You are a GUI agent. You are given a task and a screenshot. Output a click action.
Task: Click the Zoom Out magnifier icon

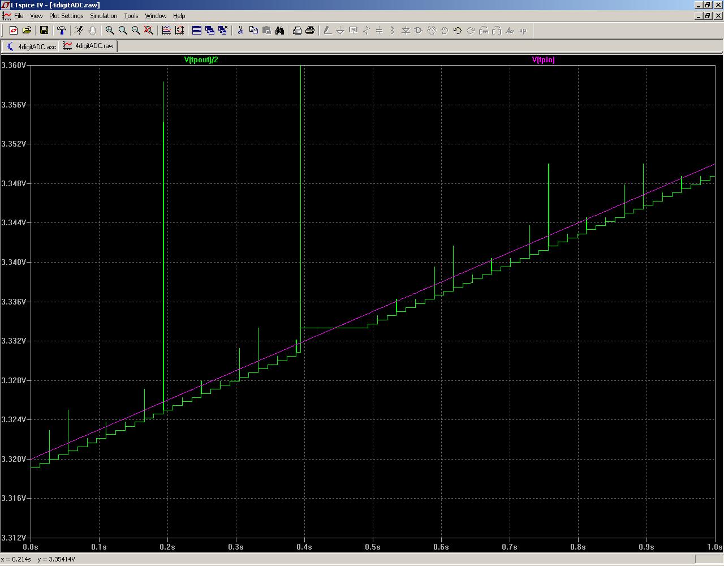[x=136, y=31]
